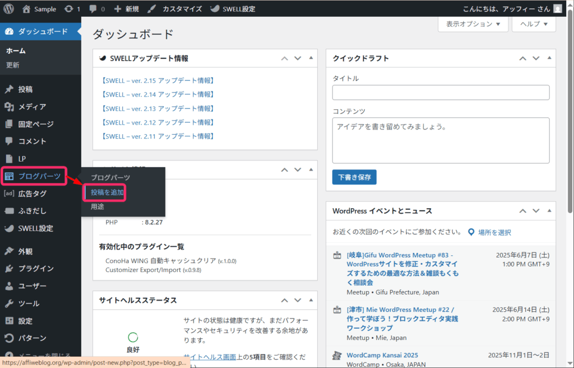Image resolution: width=574 pixels, height=368 pixels.
Task: Collapse the SWELLアップデート情報 panel
Action: point(311,58)
